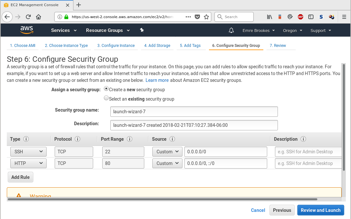Select Create a new security group
This screenshot has width=351, height=219.
pyautogui.click(x=106, y=89)
